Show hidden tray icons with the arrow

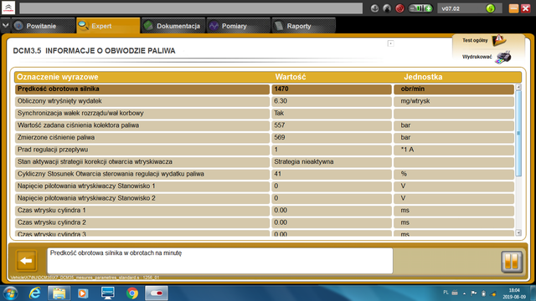464,293
